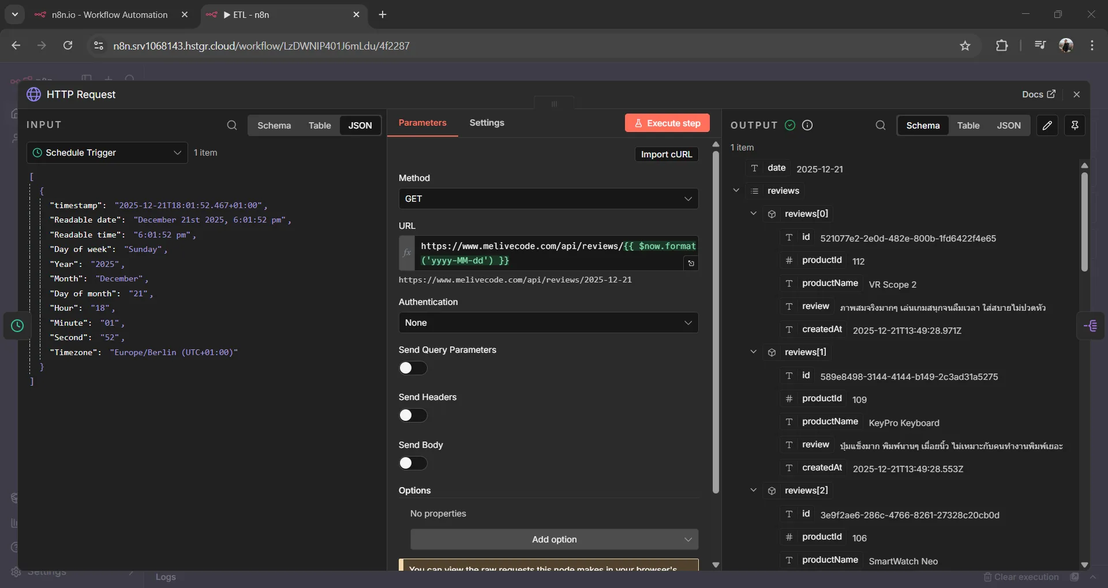The height and width of the screenshot is (588, 1108).
Task: Click the output search magnifier icon
Action: [x=880, y=125]
